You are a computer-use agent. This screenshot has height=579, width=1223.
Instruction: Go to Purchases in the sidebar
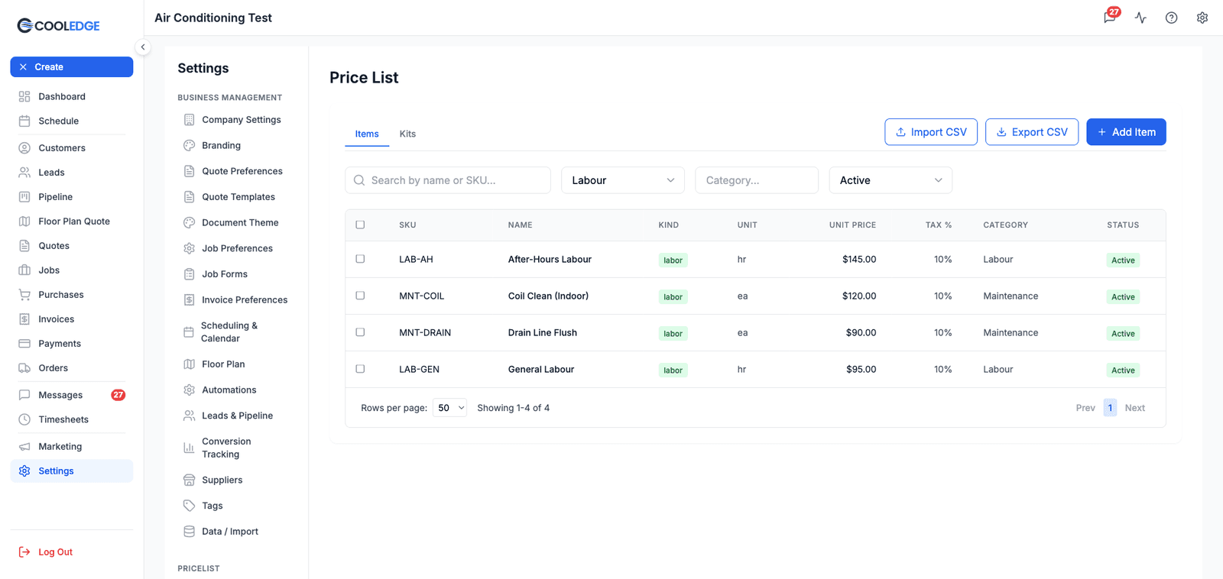click(x=71, y=295)
